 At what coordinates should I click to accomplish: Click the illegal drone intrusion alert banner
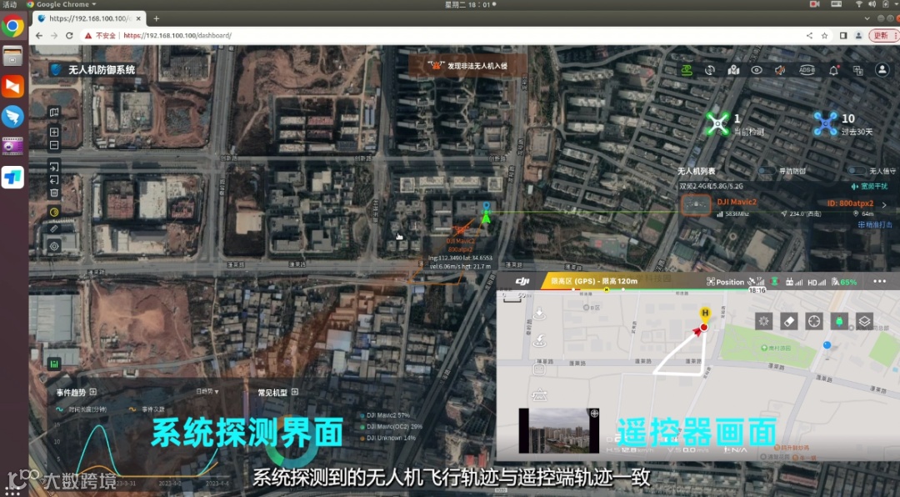(x=467, y=66)
